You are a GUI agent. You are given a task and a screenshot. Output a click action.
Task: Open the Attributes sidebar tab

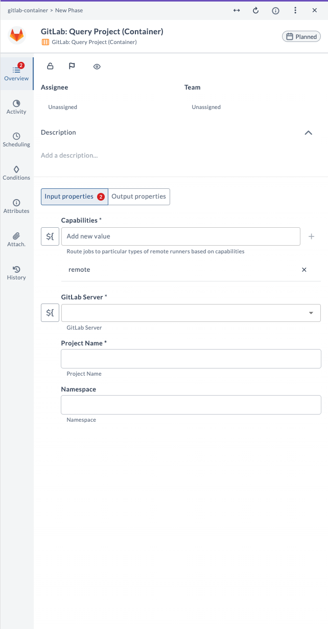(x=16, y=206)
